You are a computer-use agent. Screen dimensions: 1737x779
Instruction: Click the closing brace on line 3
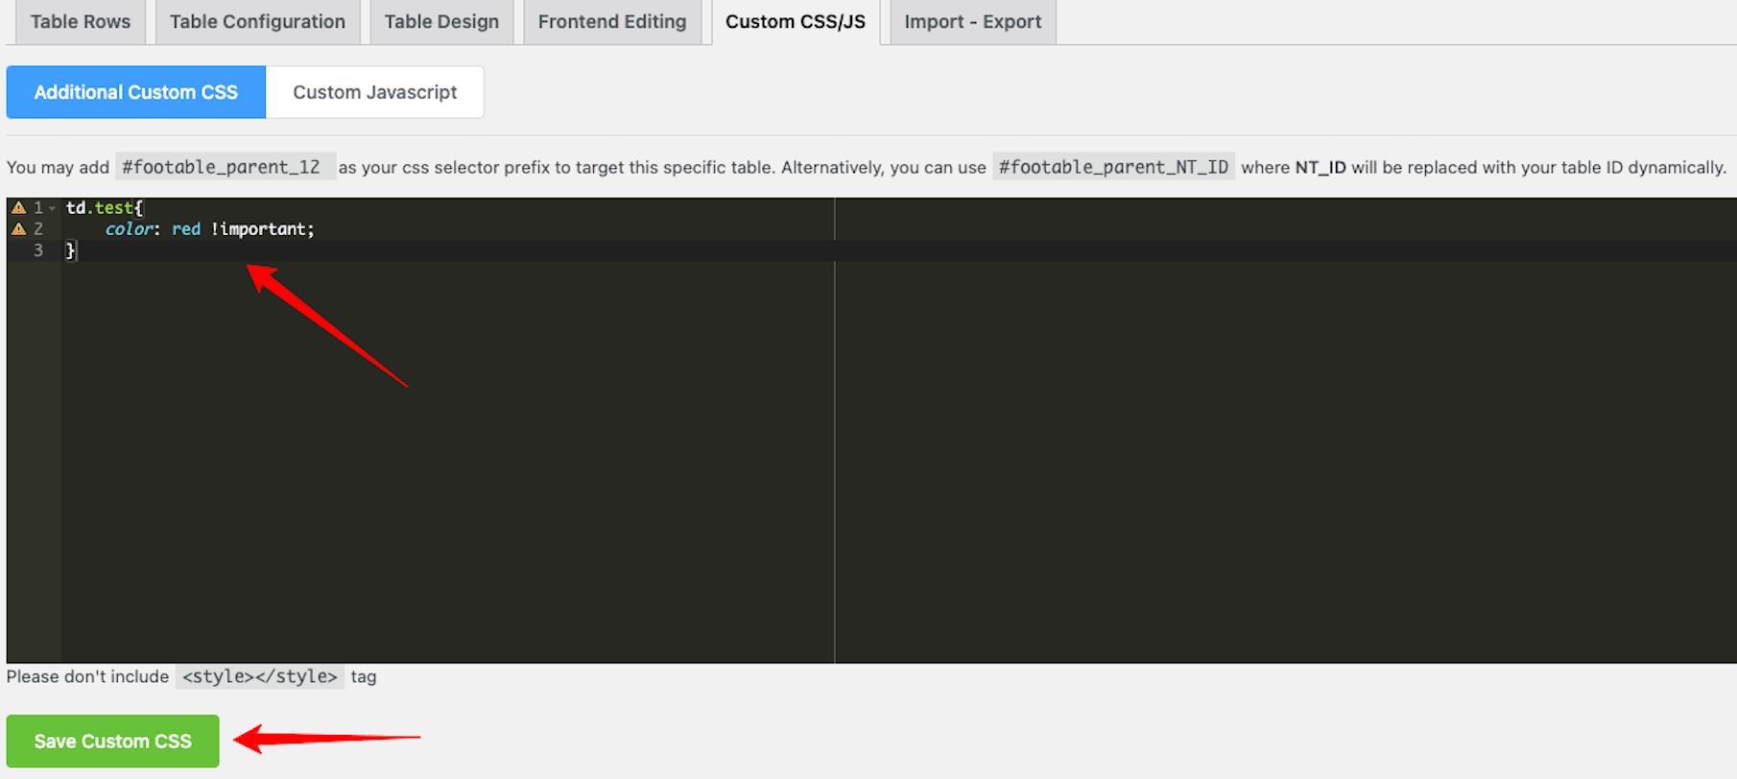click(70, 250)
